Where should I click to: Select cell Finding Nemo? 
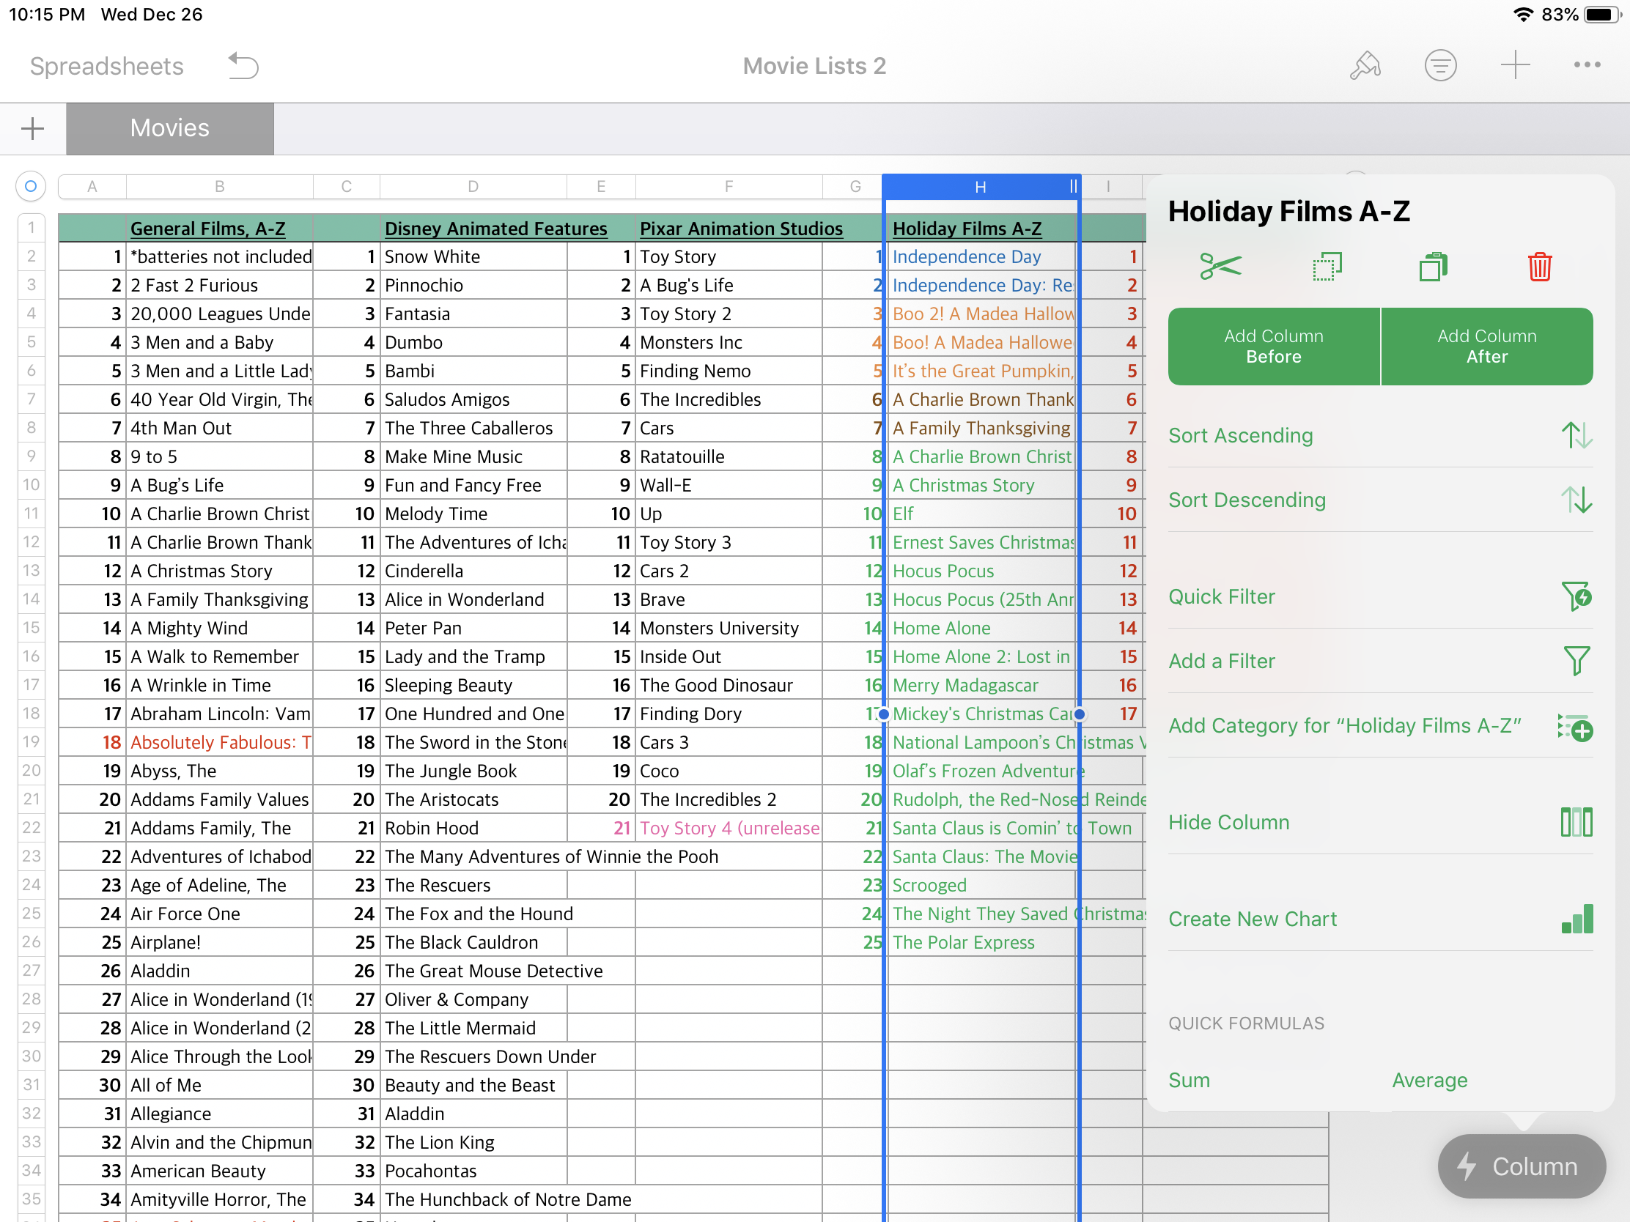(728, 371)
